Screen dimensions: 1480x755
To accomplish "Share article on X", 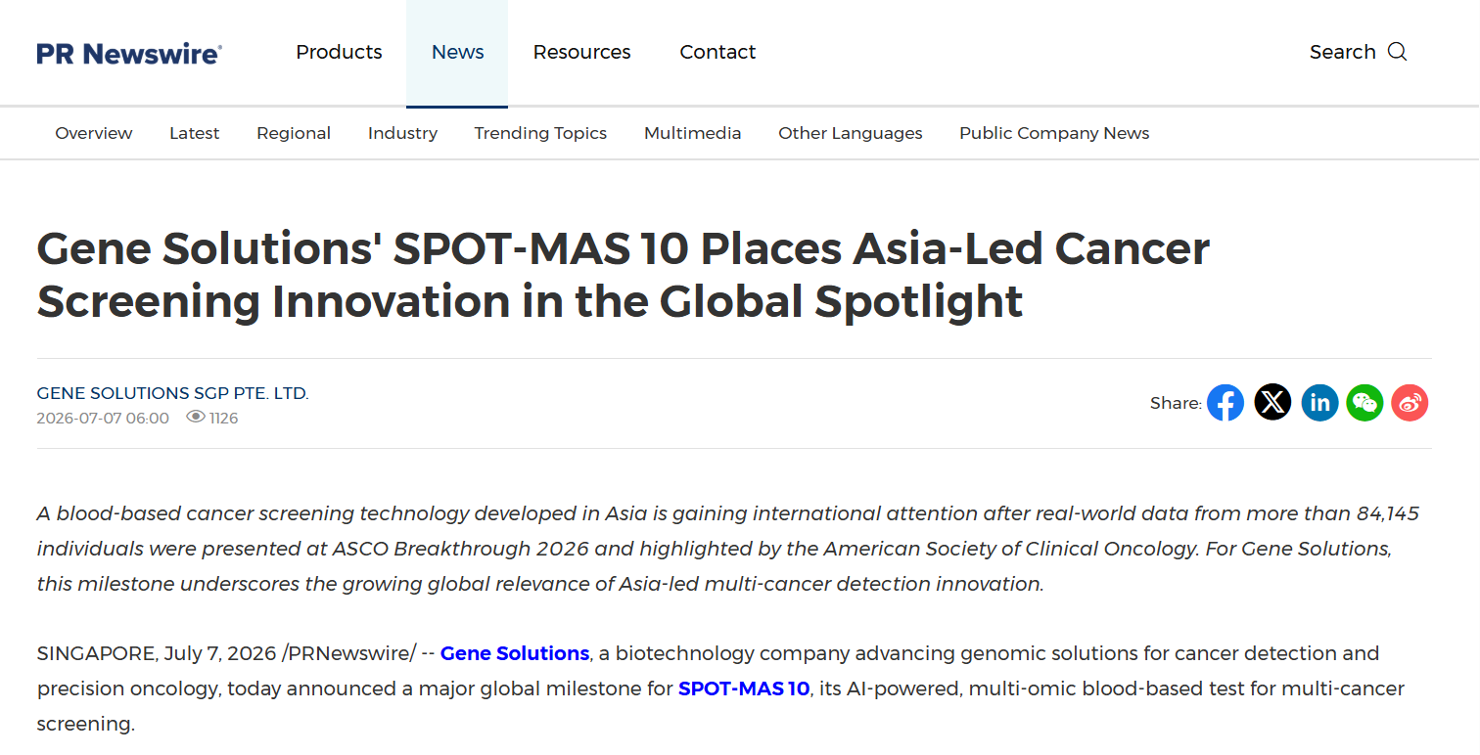I will click(x=1272, y=403).
